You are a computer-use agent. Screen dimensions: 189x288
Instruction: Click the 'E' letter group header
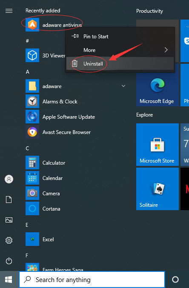point(27,225)
